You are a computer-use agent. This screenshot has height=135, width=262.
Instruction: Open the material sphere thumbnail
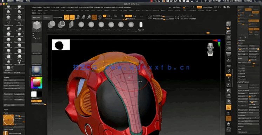(36, 70)
